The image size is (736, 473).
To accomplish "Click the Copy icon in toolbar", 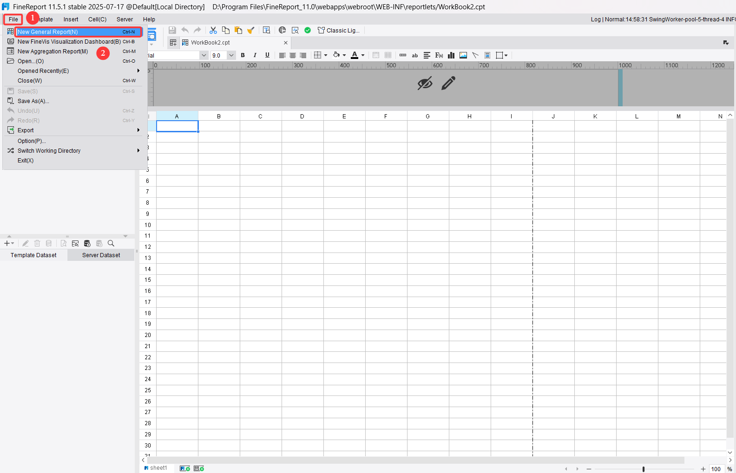I will coord(226,30).
